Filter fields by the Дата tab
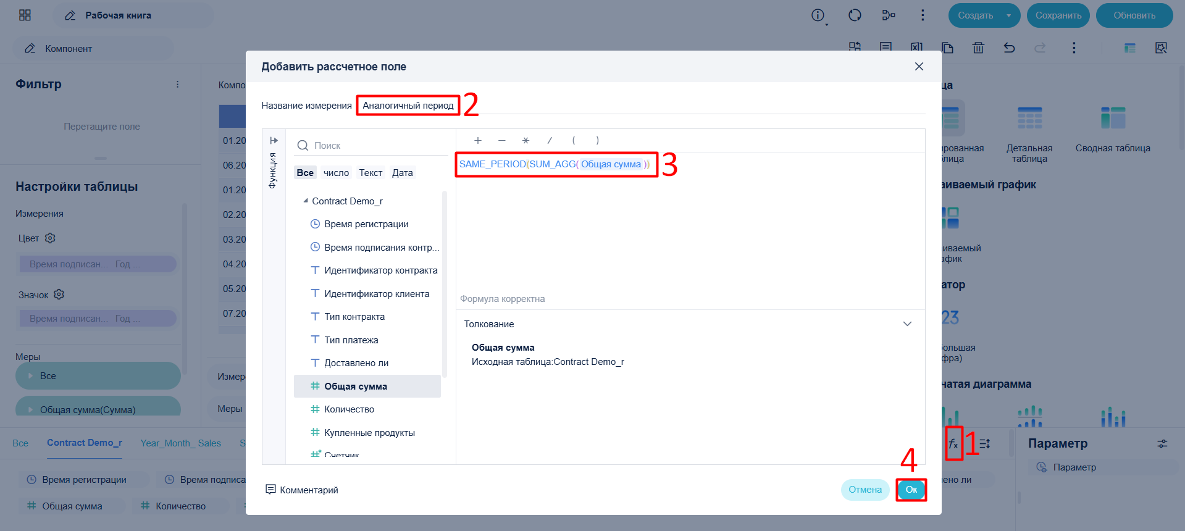 [x=403, y=173]
